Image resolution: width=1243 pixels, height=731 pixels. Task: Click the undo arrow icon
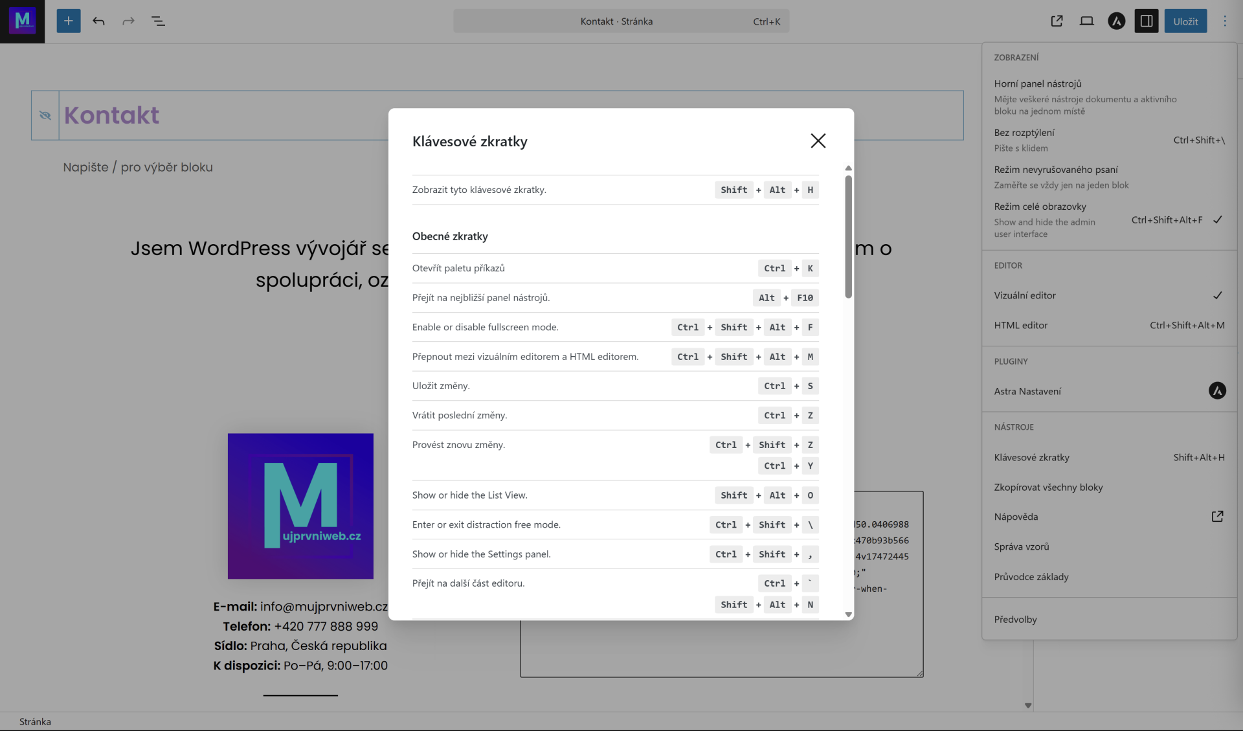[x=98, y=21]
